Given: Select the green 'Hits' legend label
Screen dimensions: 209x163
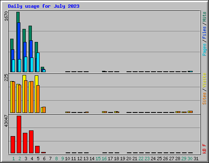Looking at the screenshot, I should click(205, 17).
